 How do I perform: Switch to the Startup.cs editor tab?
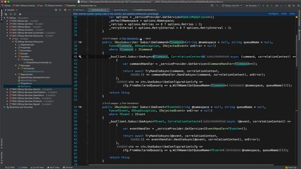(x=80, y=10)
